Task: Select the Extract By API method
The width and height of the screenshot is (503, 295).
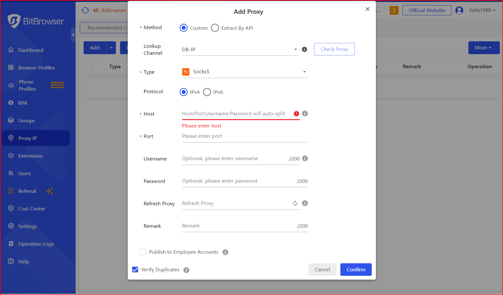Action: (x=215, y=28)
